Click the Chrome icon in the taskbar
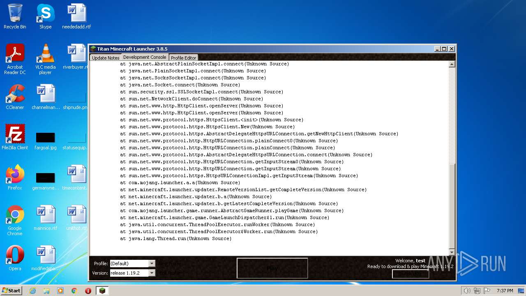This screenshot has height=296, width=526. (x=74, y=291)
